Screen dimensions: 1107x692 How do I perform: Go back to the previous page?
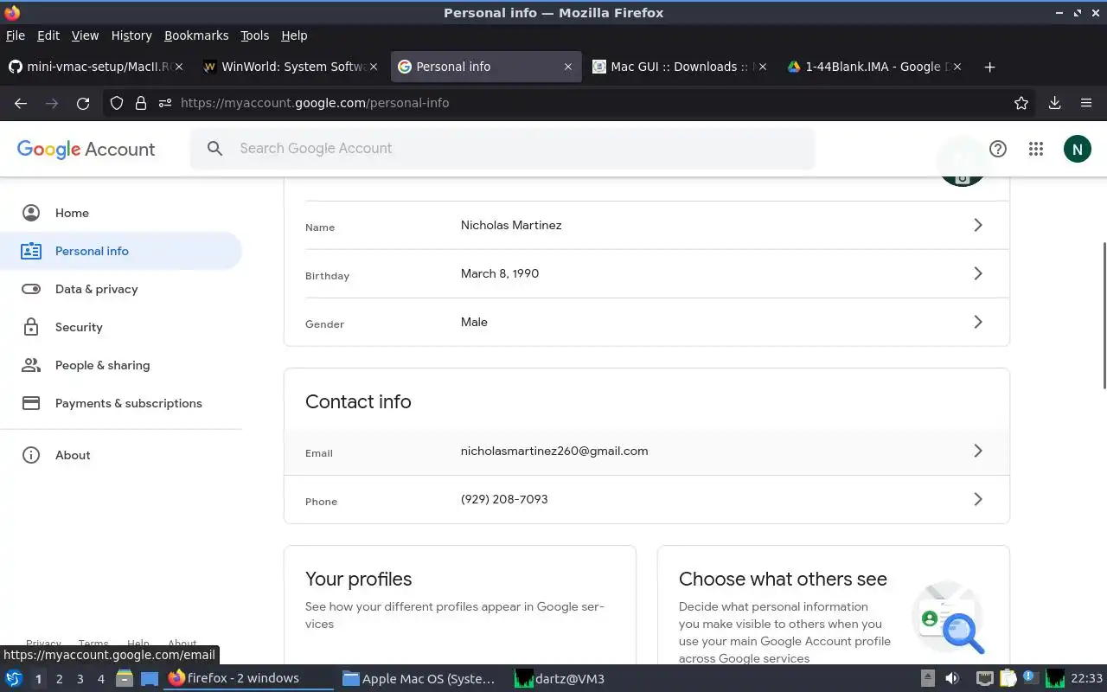coord(21,103)
